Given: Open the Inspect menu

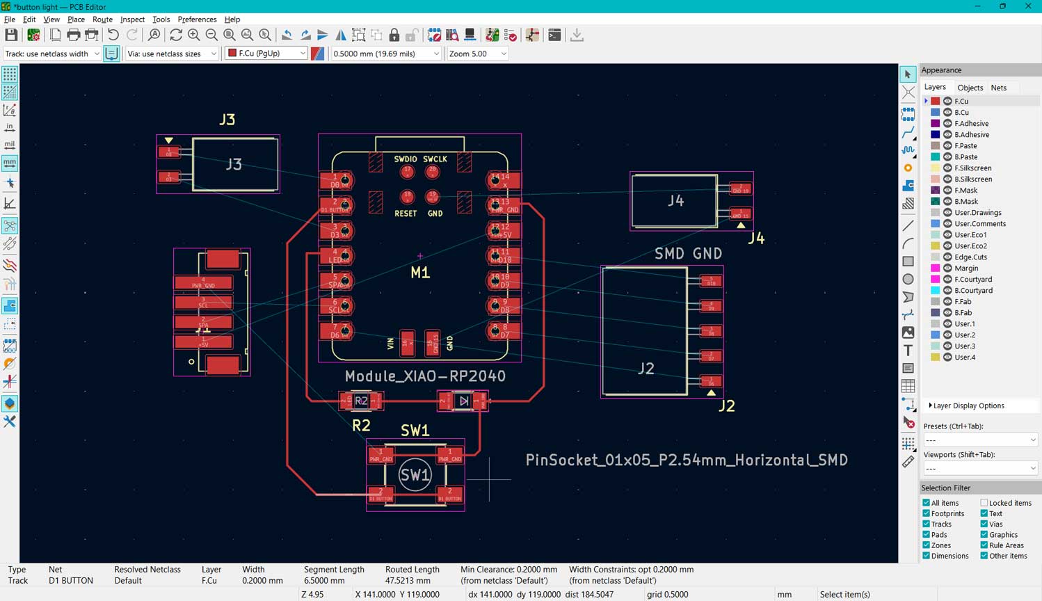Looking at the screenshot, I should pos(132,19).
